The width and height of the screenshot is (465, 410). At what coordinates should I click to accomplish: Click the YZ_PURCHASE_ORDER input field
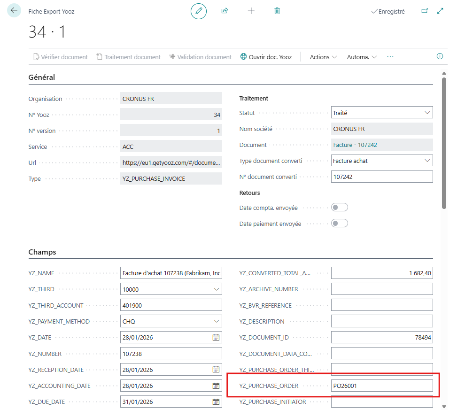(x=381, y=386)
